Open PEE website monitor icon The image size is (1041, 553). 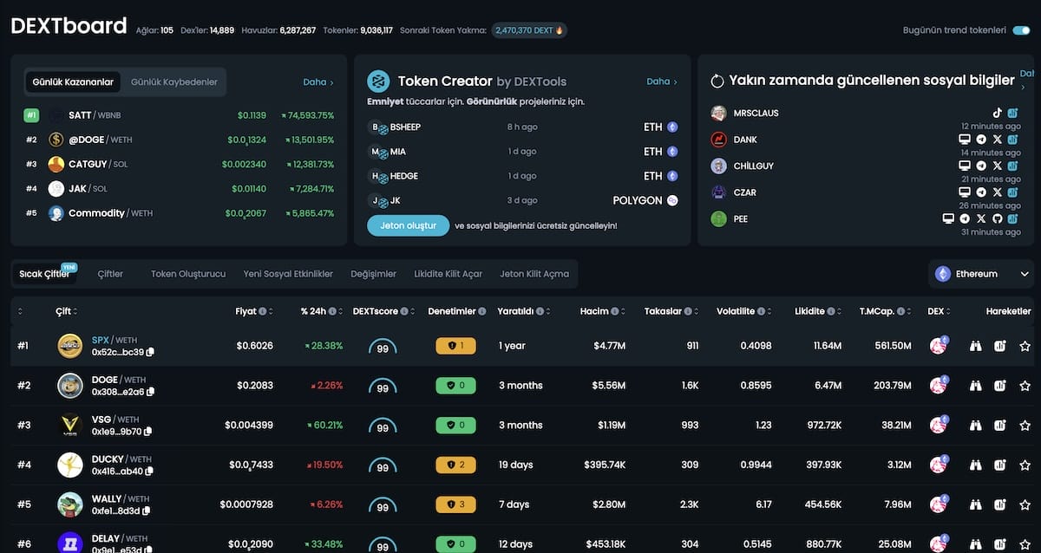[x=948, y=219]
